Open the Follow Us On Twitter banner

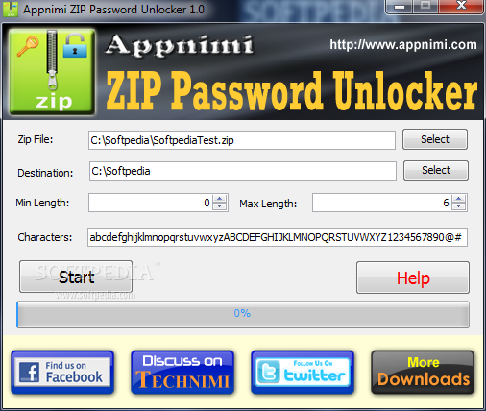click(x=303, y=373)
